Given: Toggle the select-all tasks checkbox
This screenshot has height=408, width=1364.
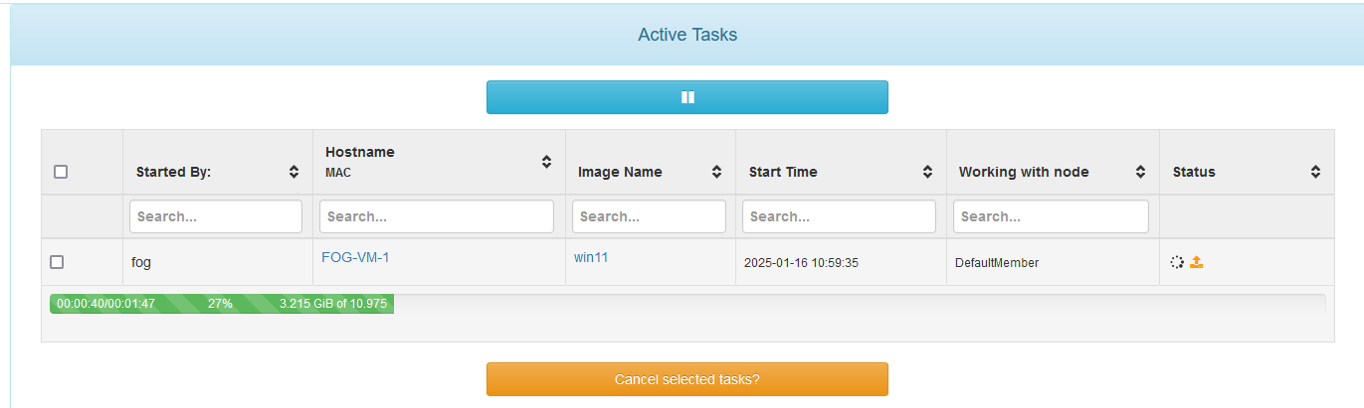Looking at the screenshot, I should tap(61, 172).
